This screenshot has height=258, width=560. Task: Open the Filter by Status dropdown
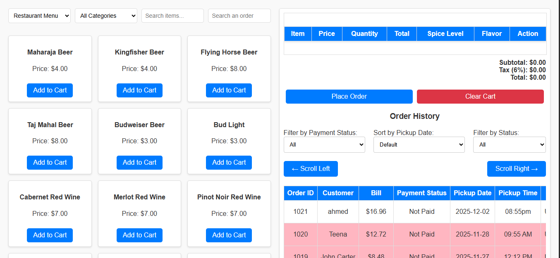(510, 144)
